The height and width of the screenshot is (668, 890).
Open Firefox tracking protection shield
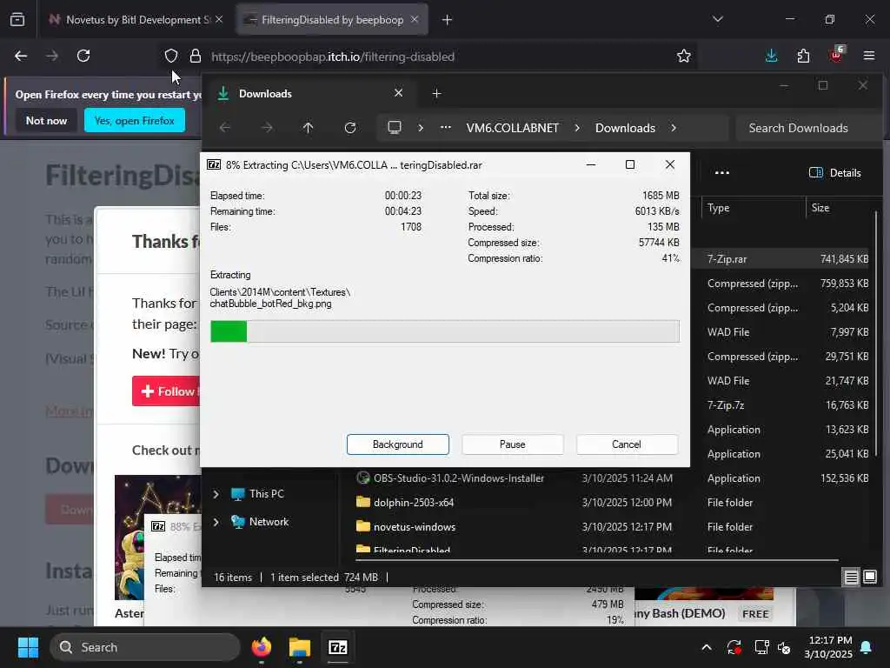[x=171, y=57]
